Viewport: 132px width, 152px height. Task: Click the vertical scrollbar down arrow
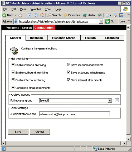[128, 139]
